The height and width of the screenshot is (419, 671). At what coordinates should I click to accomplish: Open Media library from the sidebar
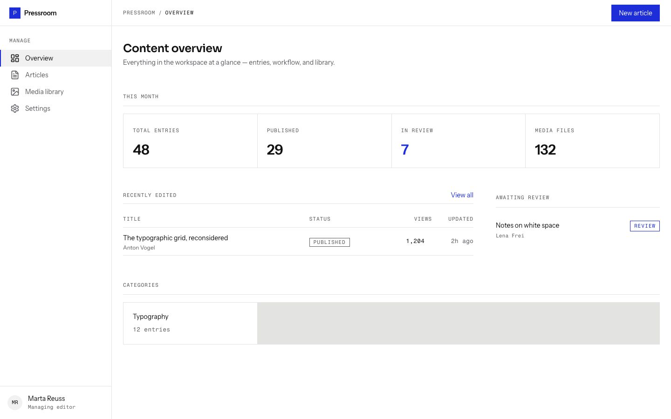[56, 92]
